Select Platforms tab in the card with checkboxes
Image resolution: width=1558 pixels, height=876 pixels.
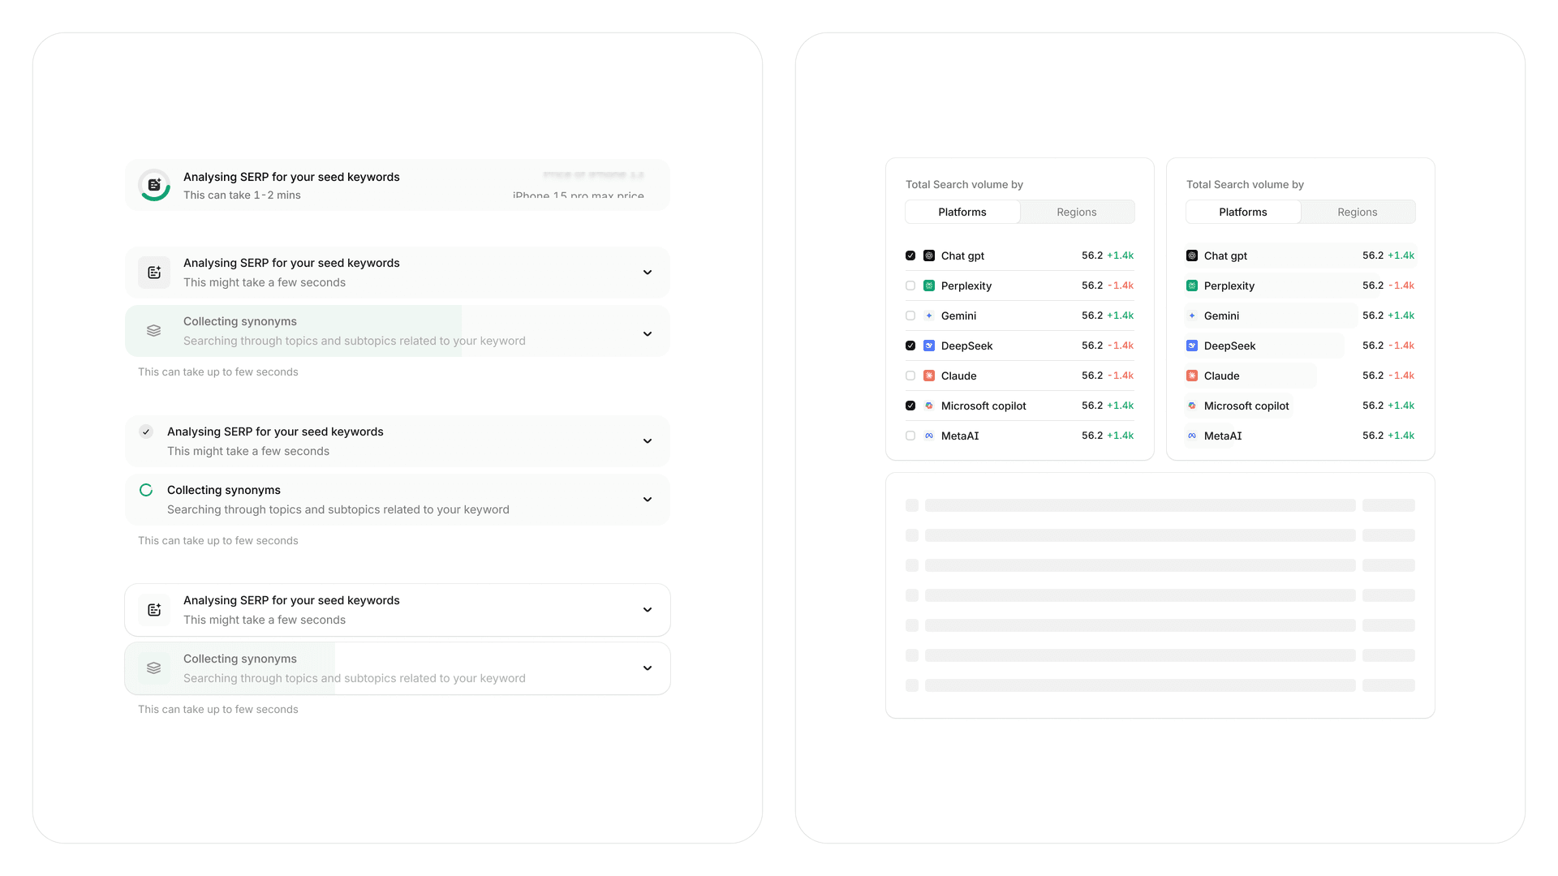coord(962,212)
